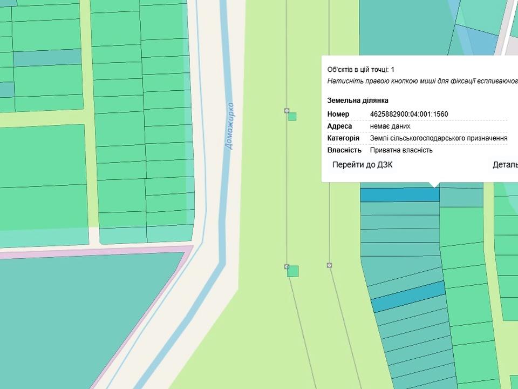The image size is (518, 389).
Task: Open the 'Деталь' link in the popup
Action: click(x=505, y=165)
